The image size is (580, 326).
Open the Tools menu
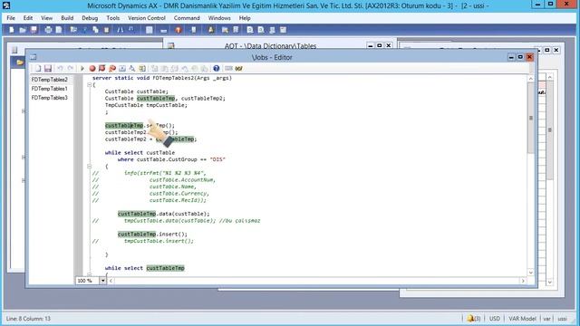tap(112, 18)
